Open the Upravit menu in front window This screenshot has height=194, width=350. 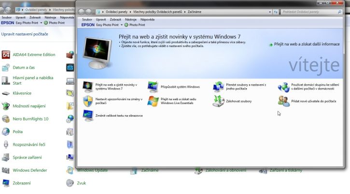click(101, 19)
